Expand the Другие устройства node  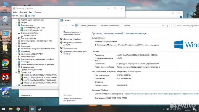coord(16,38)
